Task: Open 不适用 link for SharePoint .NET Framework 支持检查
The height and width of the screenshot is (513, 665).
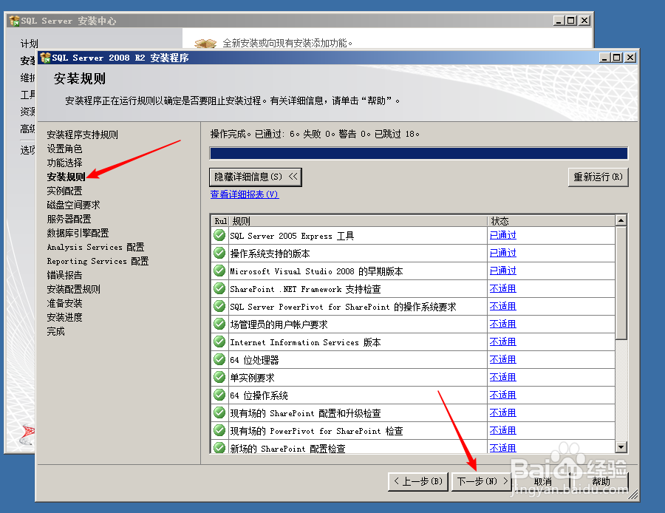Action: (x=503, y=288)
